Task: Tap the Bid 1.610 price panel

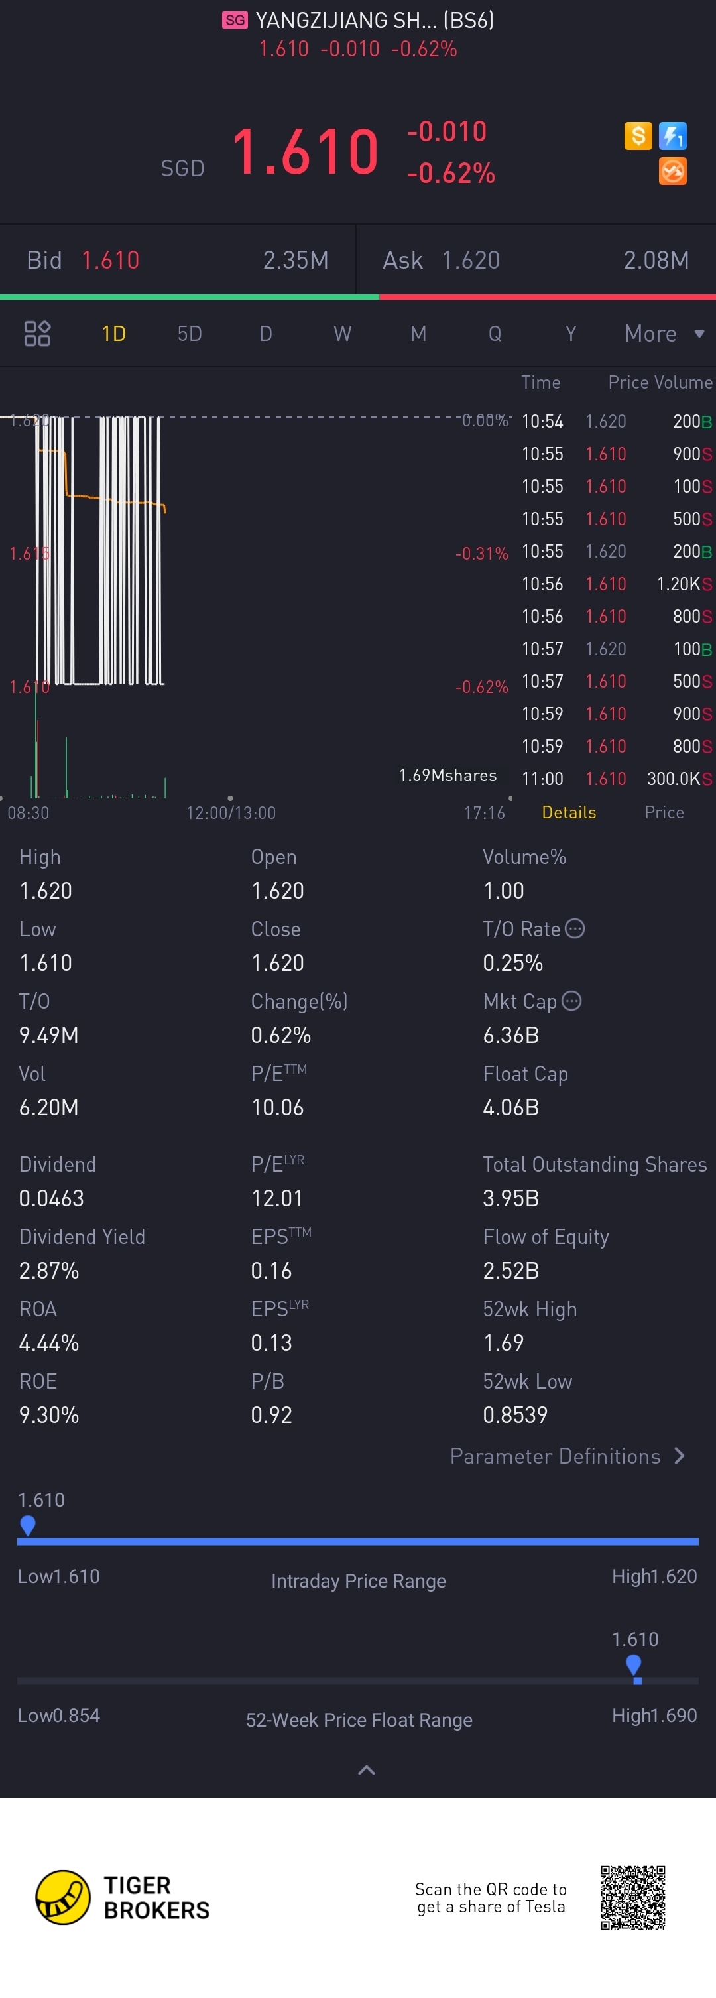Action: (178, 260)
